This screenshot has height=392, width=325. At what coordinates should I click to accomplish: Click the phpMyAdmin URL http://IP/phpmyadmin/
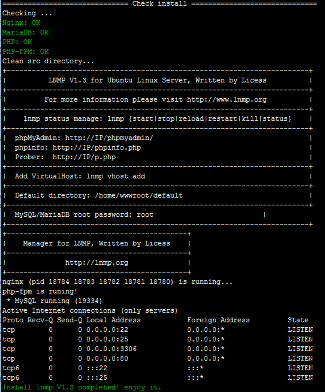(109, 138)
